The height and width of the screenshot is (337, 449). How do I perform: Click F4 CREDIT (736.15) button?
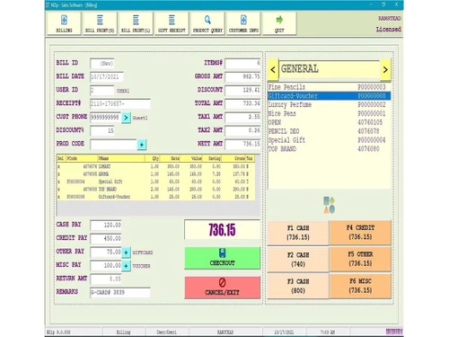[x=360, y=233]
